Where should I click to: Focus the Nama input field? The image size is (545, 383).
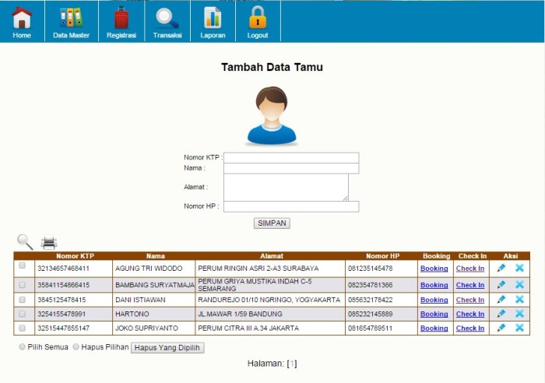291,168
